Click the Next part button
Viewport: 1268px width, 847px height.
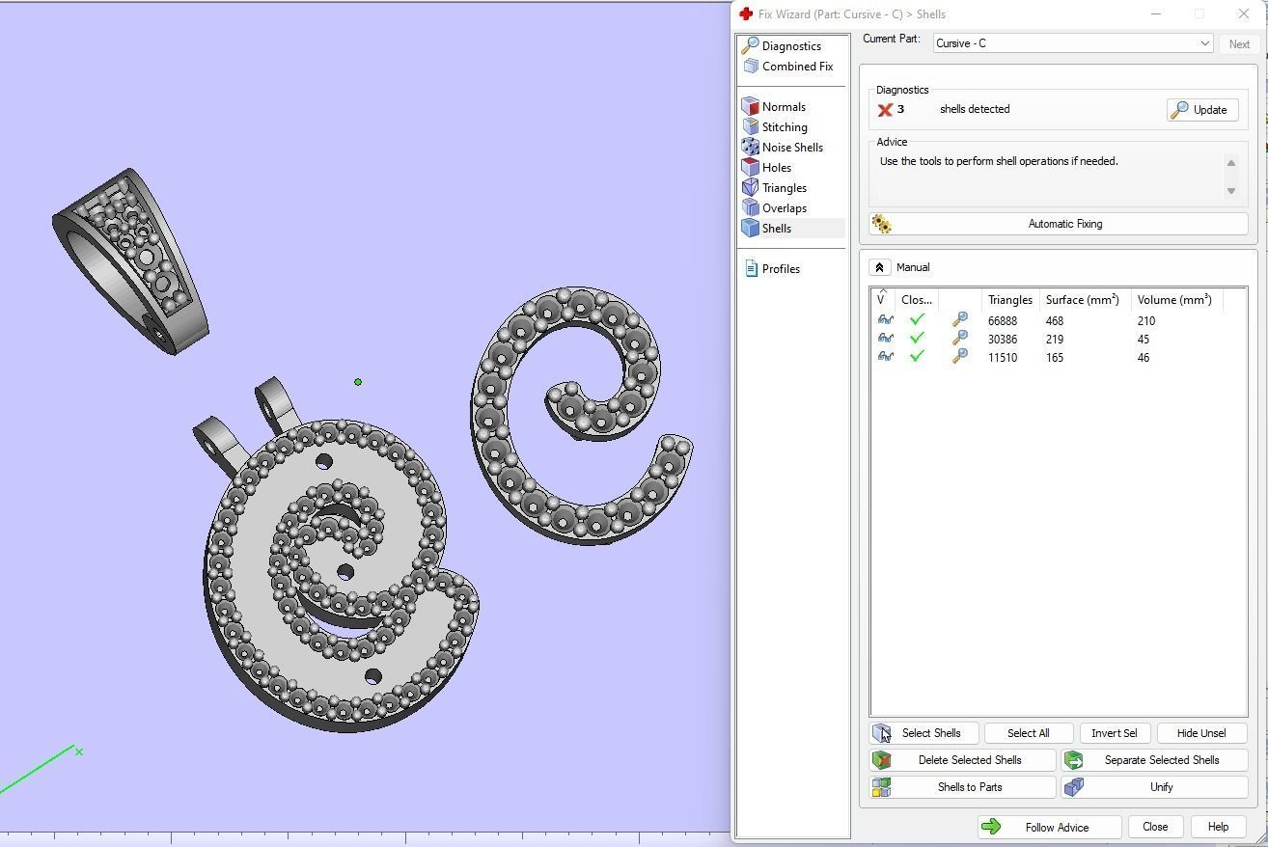1239,43
